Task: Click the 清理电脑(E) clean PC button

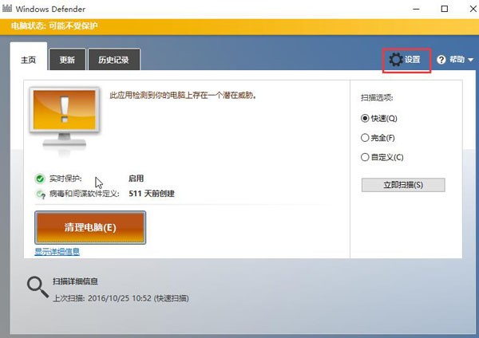Action: pyautogui.click(x=90, y=227)
